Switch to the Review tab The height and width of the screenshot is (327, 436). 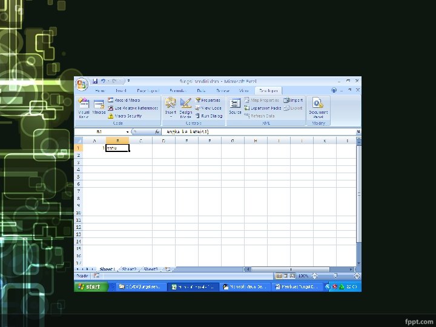click(x=223, y=91)
